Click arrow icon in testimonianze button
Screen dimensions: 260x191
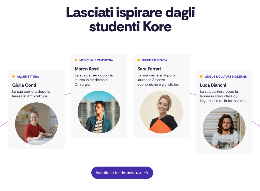146,173
